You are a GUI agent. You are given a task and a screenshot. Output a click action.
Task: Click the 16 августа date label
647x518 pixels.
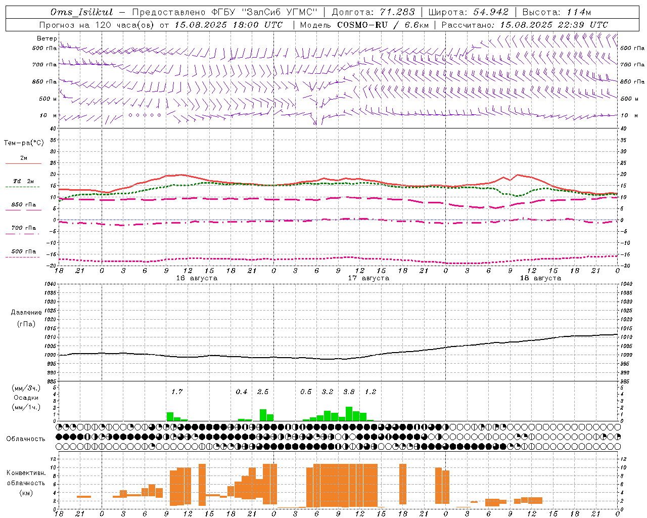[197, 278]
